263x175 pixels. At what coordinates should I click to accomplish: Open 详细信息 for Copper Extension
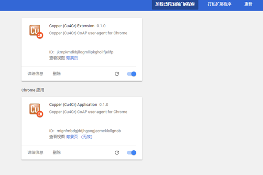[x=35, y=73]
